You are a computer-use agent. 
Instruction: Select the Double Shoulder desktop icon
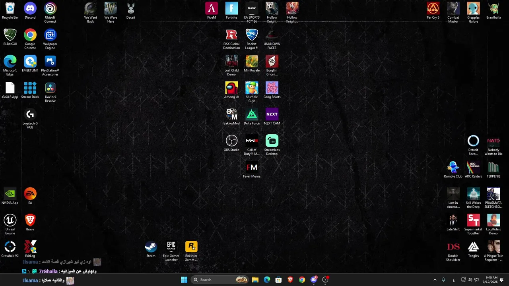(x=453, y=251)
